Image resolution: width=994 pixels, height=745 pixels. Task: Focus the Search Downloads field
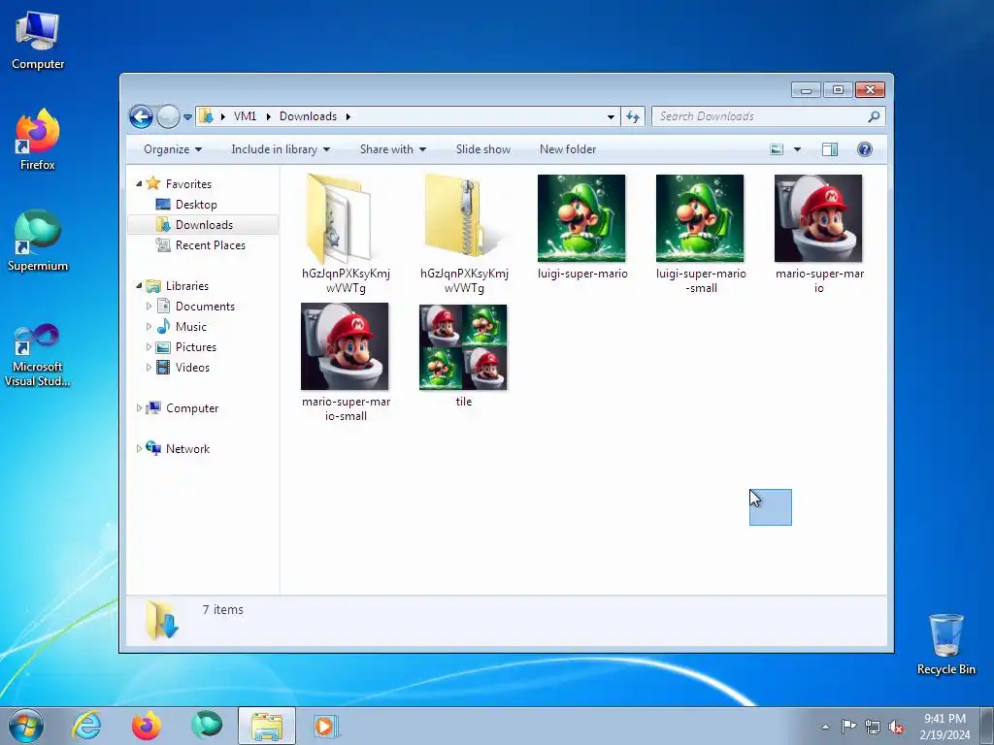769,116
